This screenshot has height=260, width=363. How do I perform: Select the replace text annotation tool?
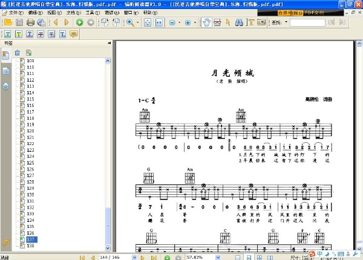51,34
